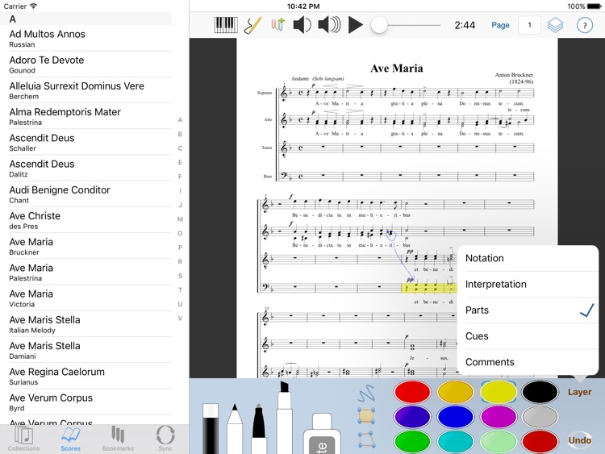Select the white pencil tool

(235, 428)
